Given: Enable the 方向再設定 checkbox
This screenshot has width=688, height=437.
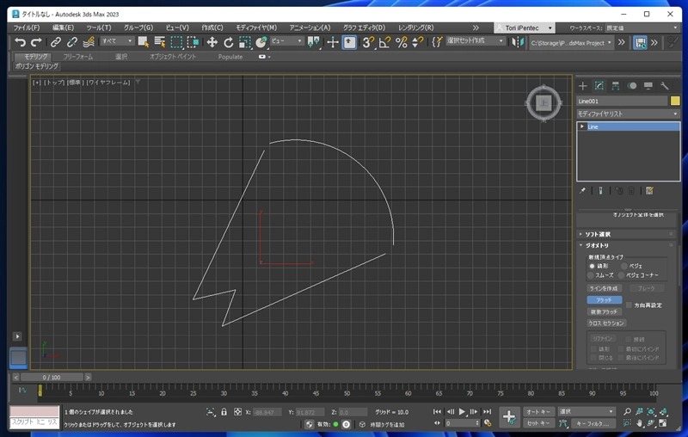Looking at the screenshot, I should point(629,305).
